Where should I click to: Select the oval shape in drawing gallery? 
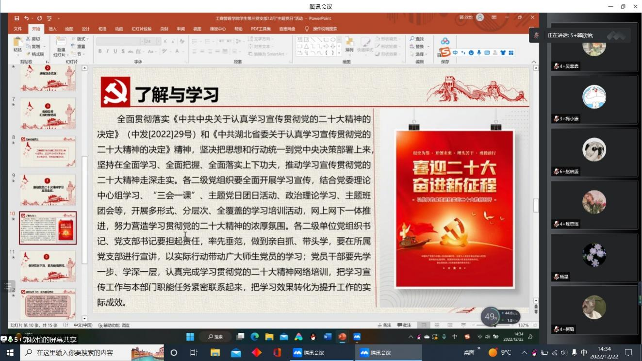(x=333, y=40)
